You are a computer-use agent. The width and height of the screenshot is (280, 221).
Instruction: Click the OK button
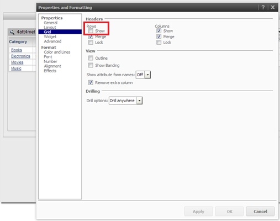[x=229, y=212]
